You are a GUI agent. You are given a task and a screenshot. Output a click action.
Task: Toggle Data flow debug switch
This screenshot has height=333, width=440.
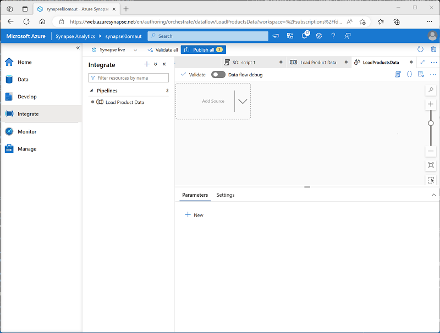(218, 75)
